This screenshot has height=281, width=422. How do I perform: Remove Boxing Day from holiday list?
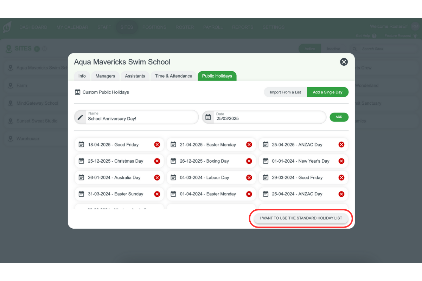(x=249, y=161)
